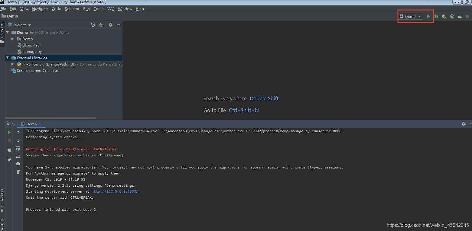Jump down the stack trace arrow

tap(18, 140)
